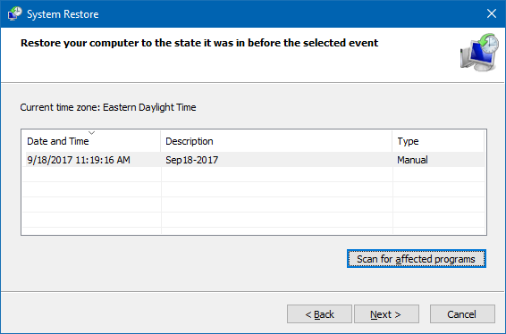Go back with the Back button
The height and width of the screenshot is (334, 506).
click(x=319, y=314)
